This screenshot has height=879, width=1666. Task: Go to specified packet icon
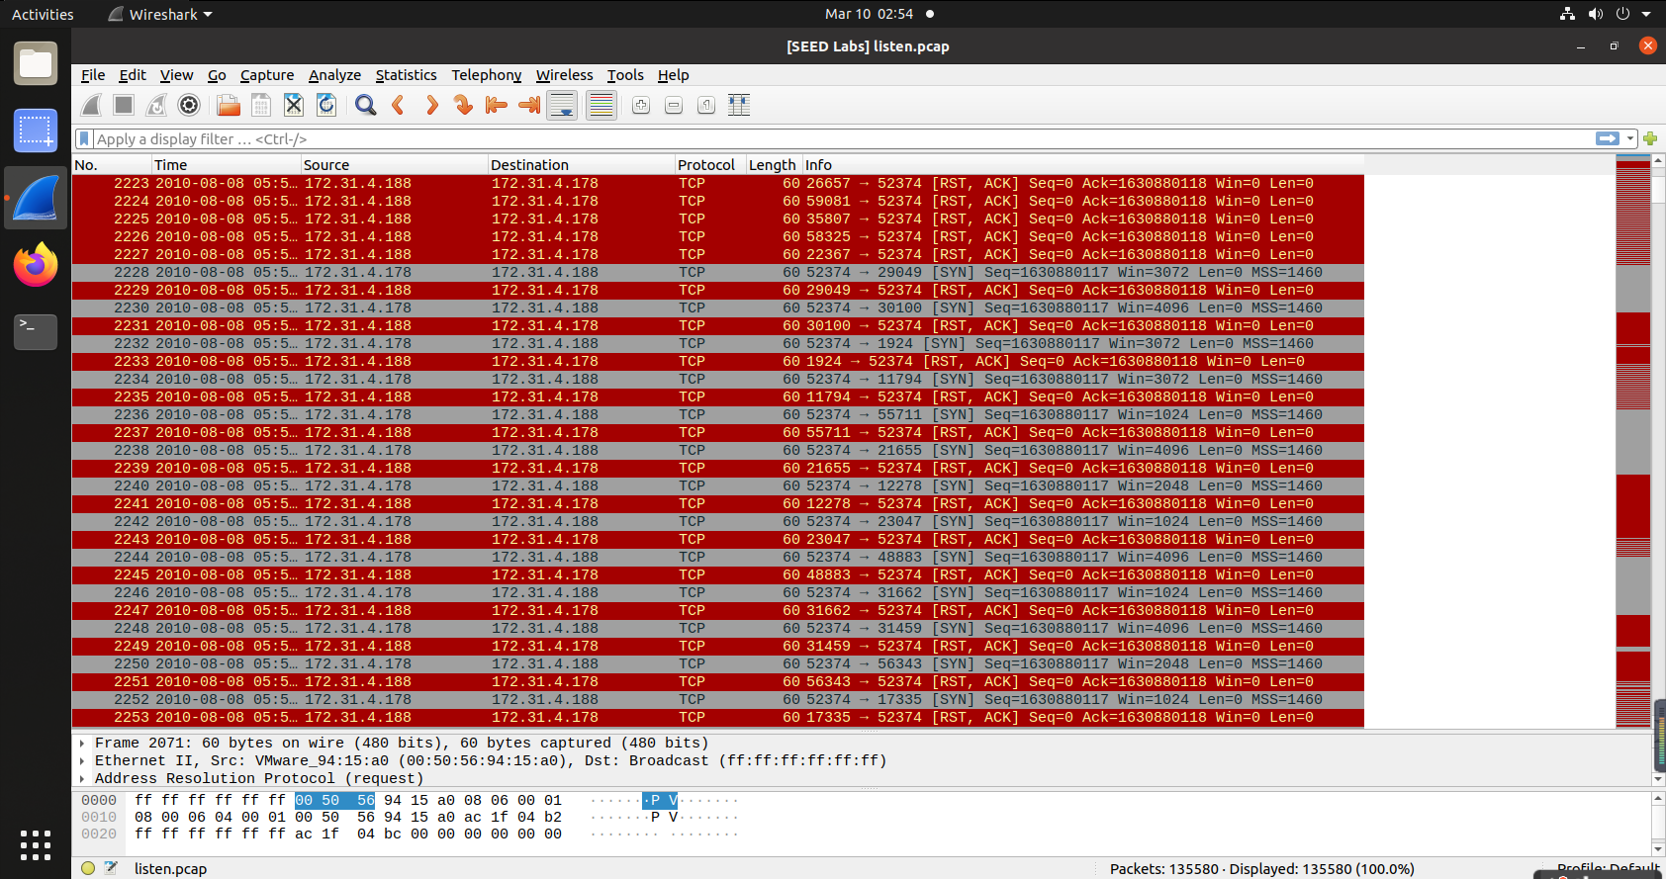[463, 105]
